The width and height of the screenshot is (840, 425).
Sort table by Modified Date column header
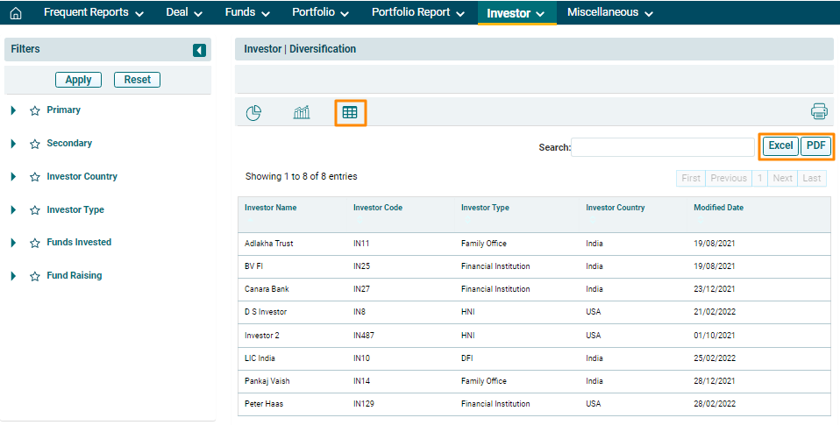click(718, 208)
